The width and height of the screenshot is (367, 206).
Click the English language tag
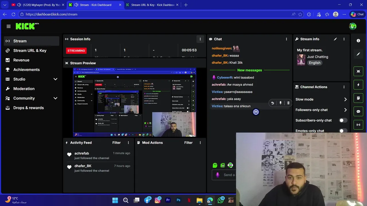(x=315, y=63)
